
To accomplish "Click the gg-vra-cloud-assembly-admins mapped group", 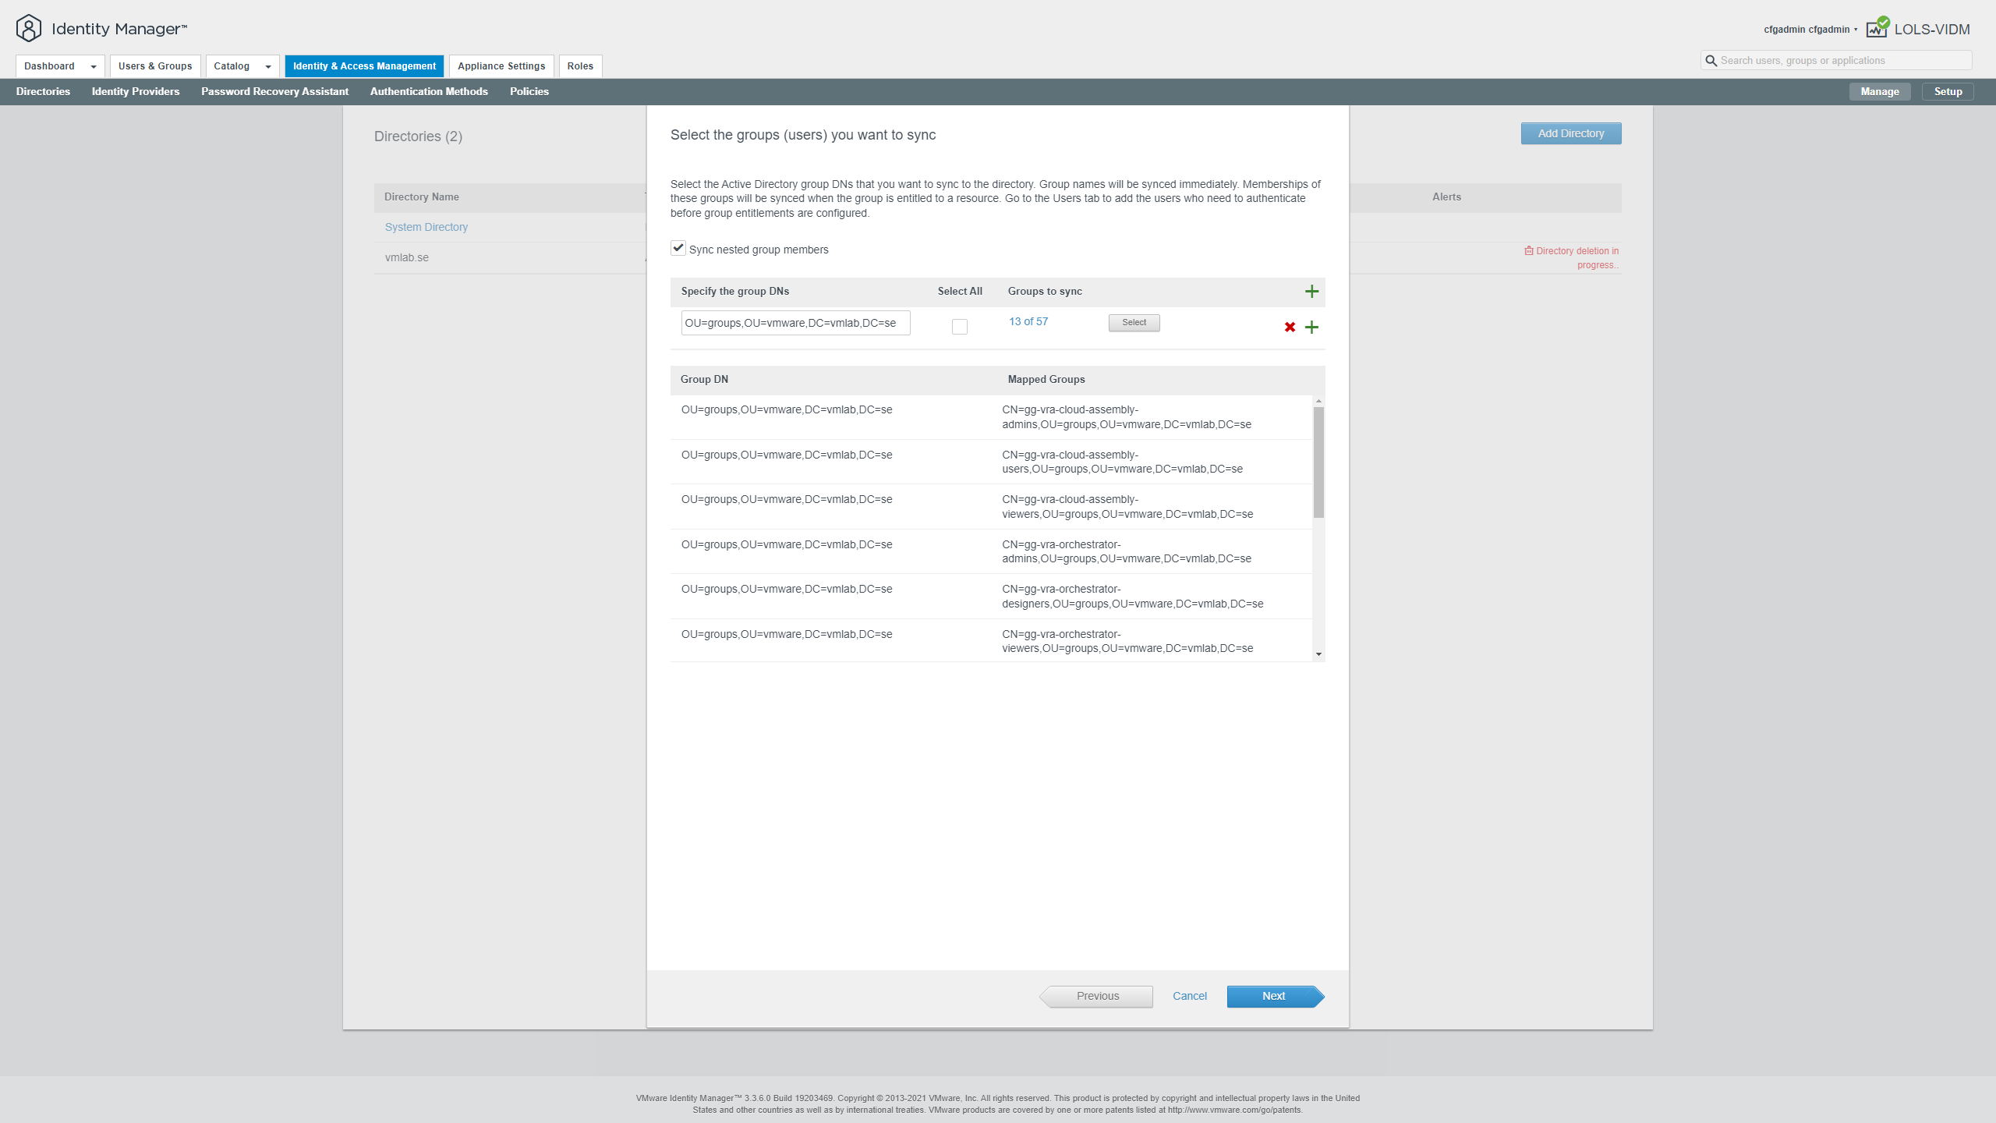I will point(1127,417).
